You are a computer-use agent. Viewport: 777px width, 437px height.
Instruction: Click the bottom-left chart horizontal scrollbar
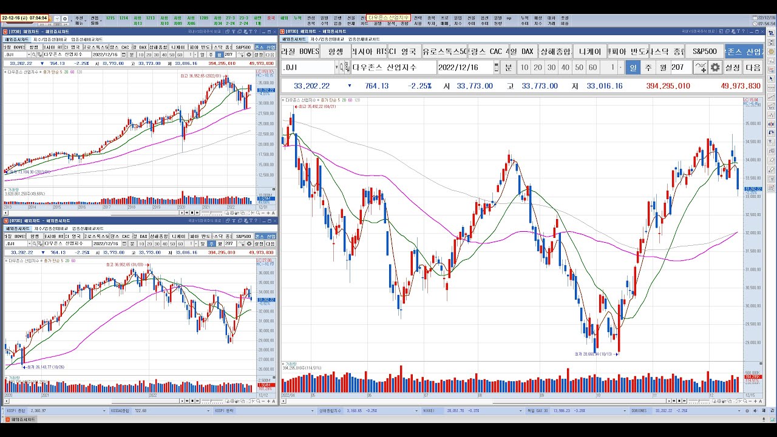tap(94, 401)
